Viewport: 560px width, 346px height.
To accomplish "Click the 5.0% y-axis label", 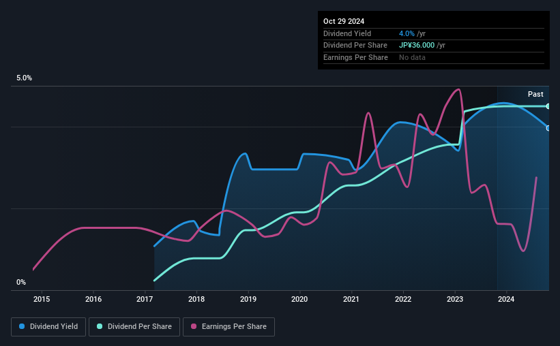I will 24,78.
